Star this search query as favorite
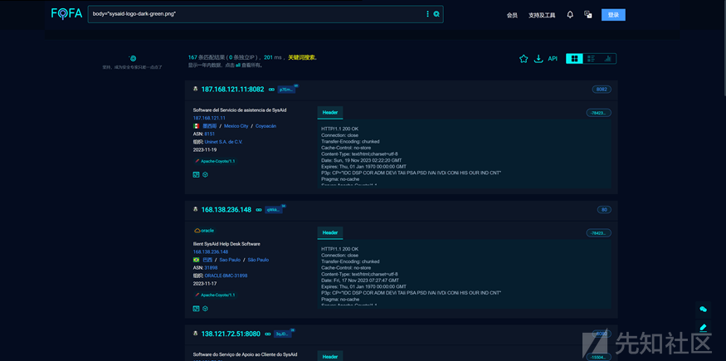This screenshot has width=726, height=361. (524, 59)
